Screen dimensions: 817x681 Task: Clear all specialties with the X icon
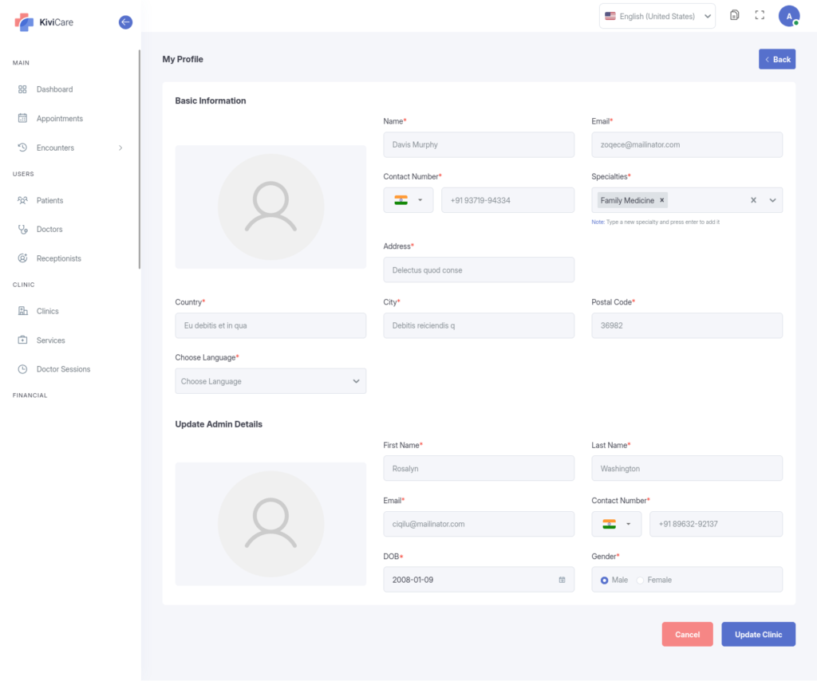point(753,201)
